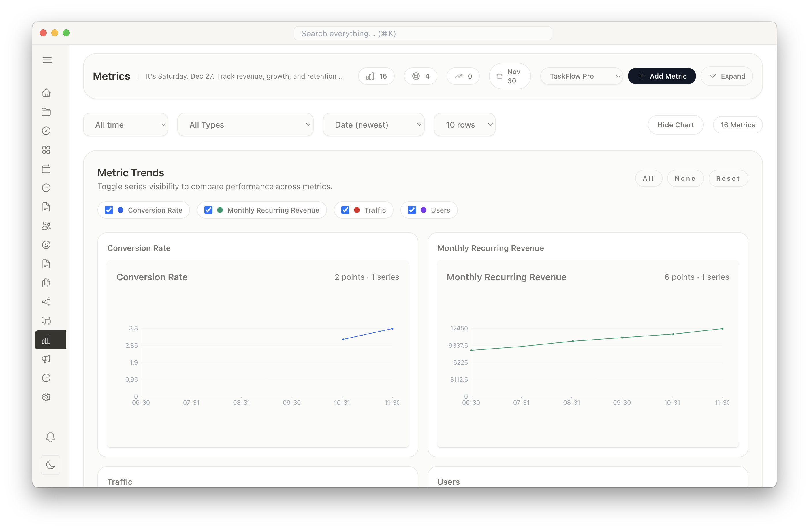Open the stacked copy documents sidebar icon
Screen dimensions: 809x530
[46, 283]
